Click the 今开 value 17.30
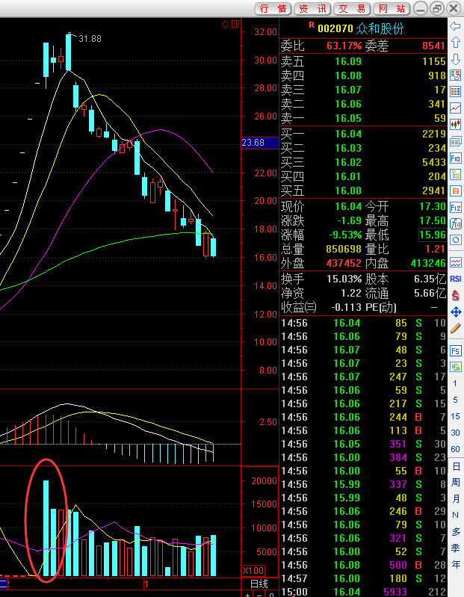This screenshot has width=464, height=597. coord(433,206)
